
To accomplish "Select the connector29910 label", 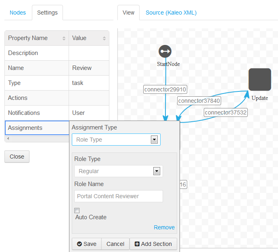I will (x=165, y=89).
